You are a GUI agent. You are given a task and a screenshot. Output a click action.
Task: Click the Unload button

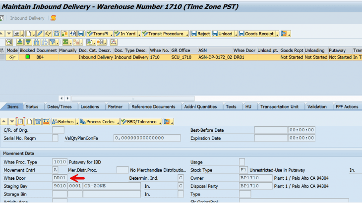click(223, 34)
